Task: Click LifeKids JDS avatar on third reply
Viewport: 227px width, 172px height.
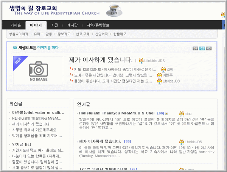Action: click(159, 81)
